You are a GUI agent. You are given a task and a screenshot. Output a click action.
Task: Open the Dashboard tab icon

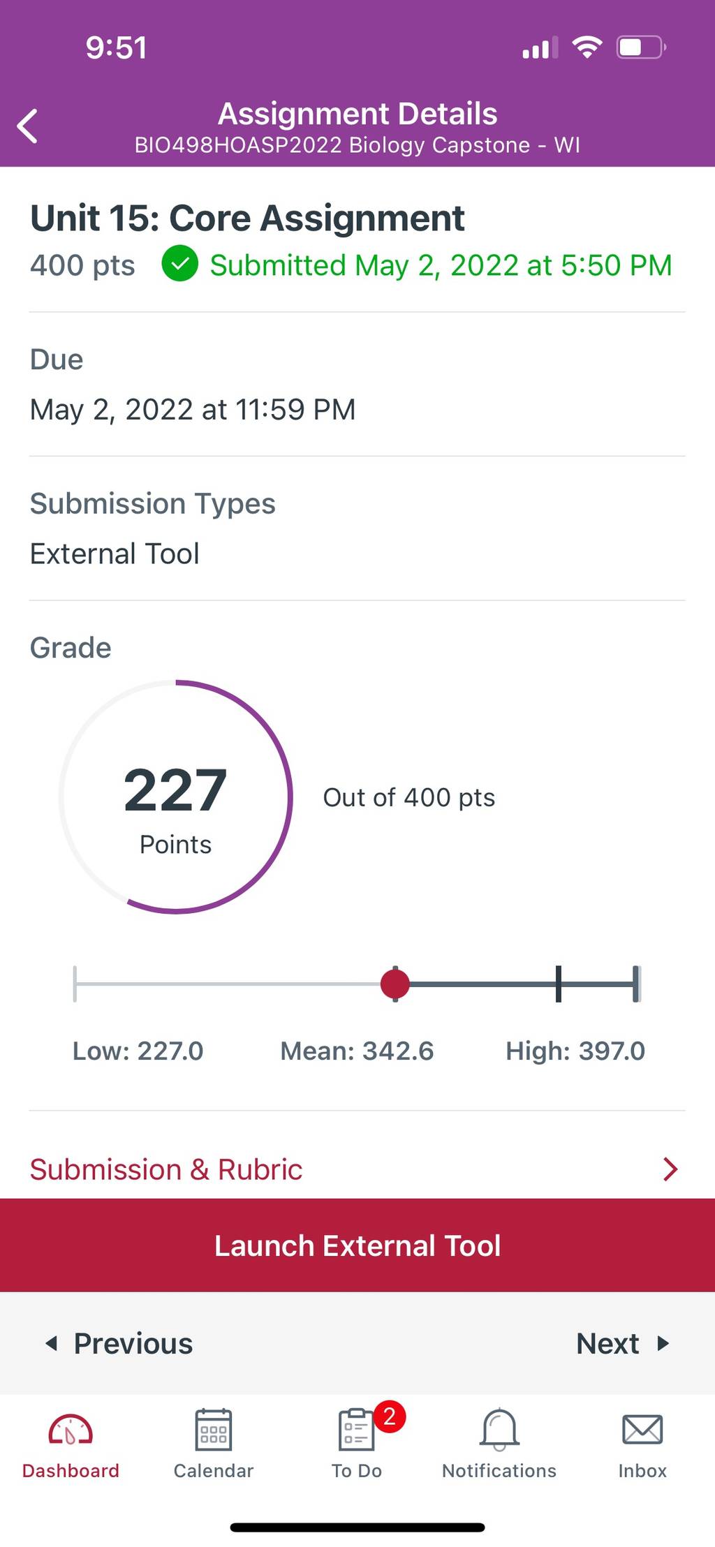(x=71, y=1430)
